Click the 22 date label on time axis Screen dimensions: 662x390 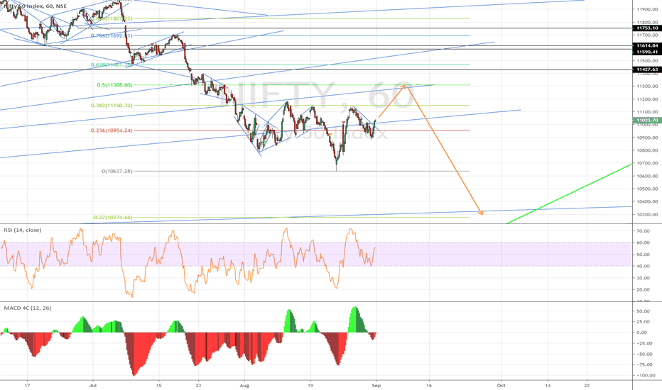click(x=587, y=385)
